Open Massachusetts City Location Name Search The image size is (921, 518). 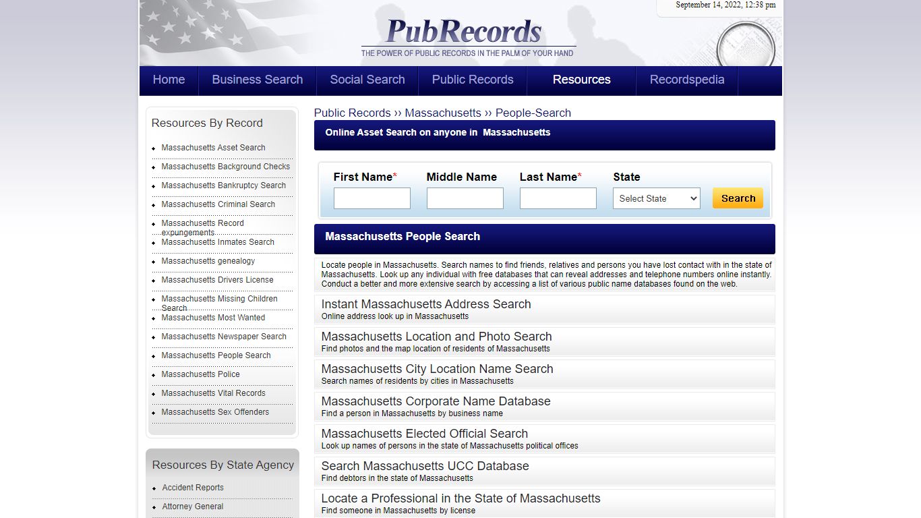coord(438,369)
